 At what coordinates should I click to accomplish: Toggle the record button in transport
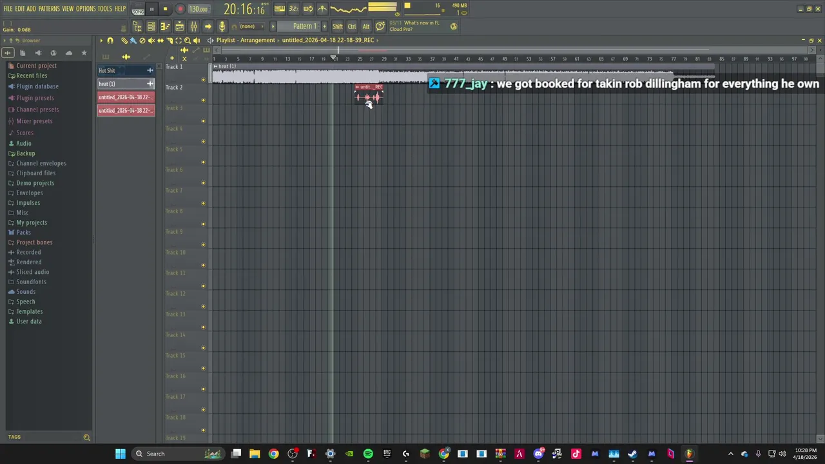[x=180, y=9]
